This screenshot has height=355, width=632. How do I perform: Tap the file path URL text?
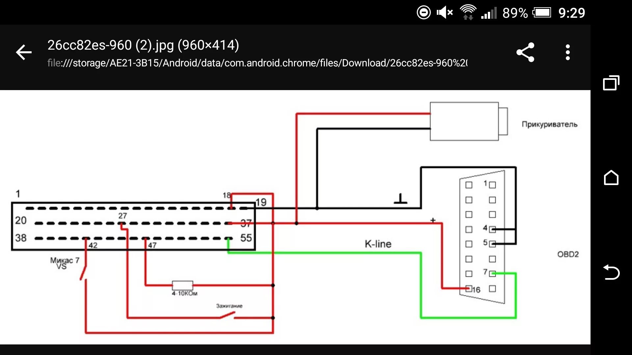click(x=257, y=63)
